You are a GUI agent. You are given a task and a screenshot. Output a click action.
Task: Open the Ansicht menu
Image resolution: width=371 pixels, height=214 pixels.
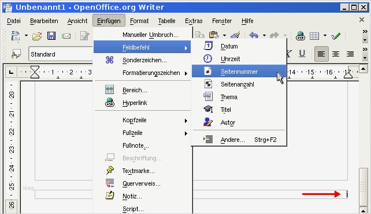point(77,21)
